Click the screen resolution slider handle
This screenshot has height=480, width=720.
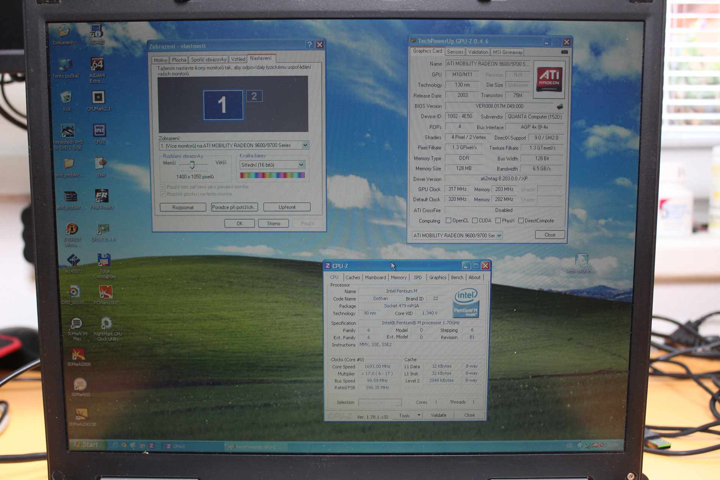[x=192, y=165]
